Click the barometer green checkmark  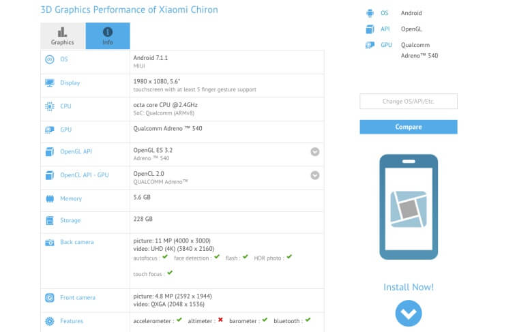265,320
